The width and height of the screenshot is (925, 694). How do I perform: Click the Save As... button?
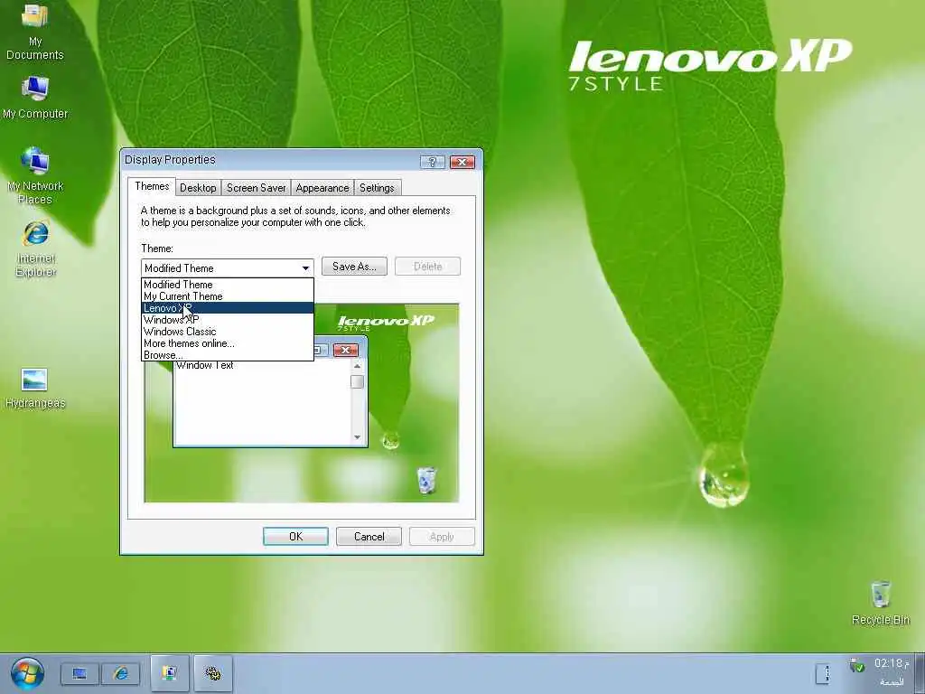coord(354,267)
